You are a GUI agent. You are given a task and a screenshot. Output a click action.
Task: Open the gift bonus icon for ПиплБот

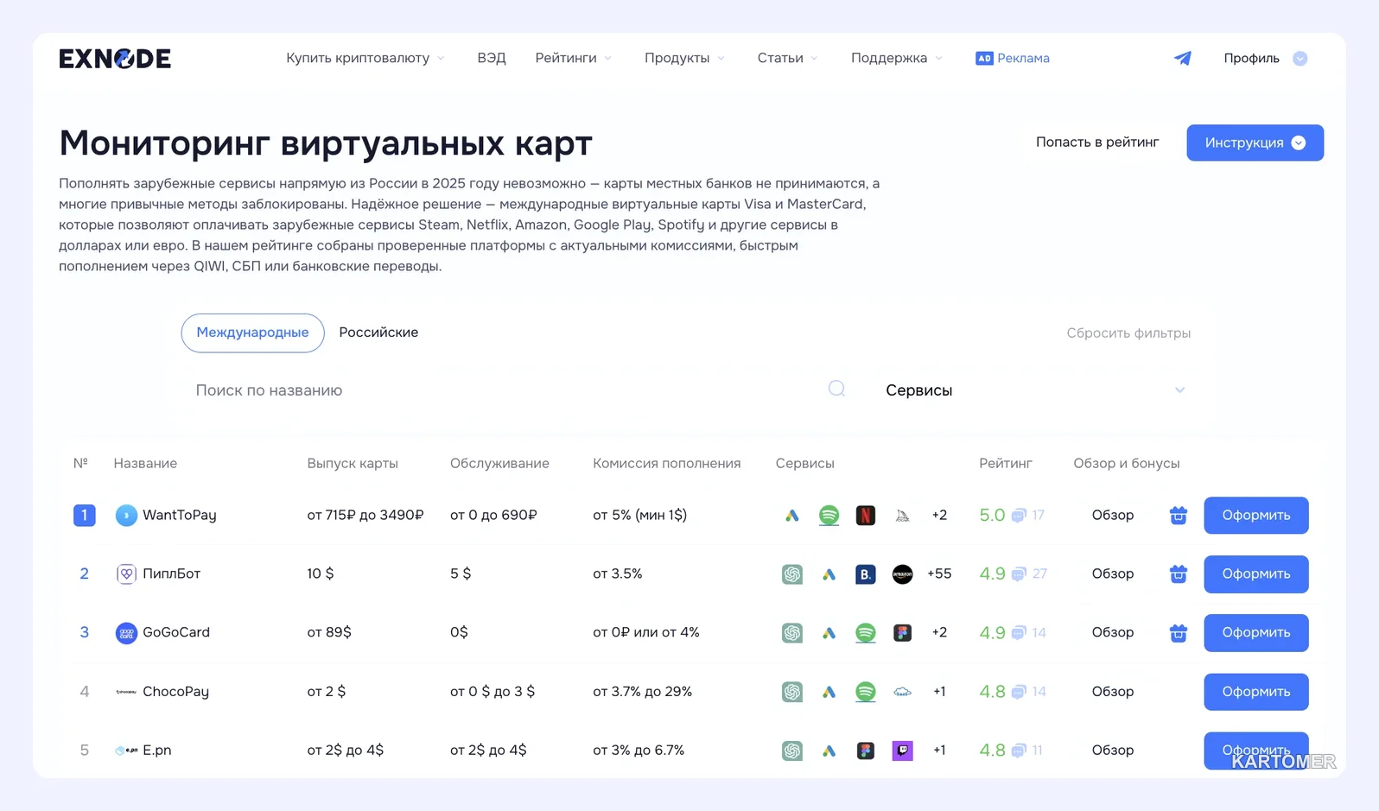pos(1178,574)
